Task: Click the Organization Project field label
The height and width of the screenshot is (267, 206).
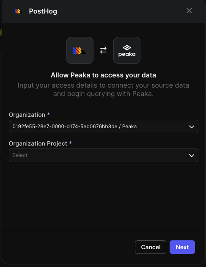Action: tap(38, 144)
